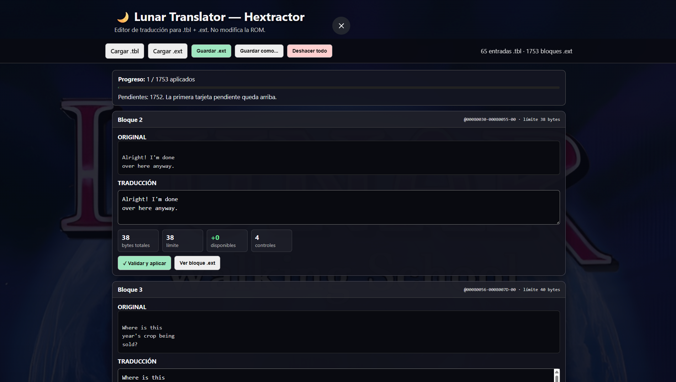This screenshot has height=382, width=676.
Task: Select the Bloque 2 original text box
Action: (x=339, y=158)
